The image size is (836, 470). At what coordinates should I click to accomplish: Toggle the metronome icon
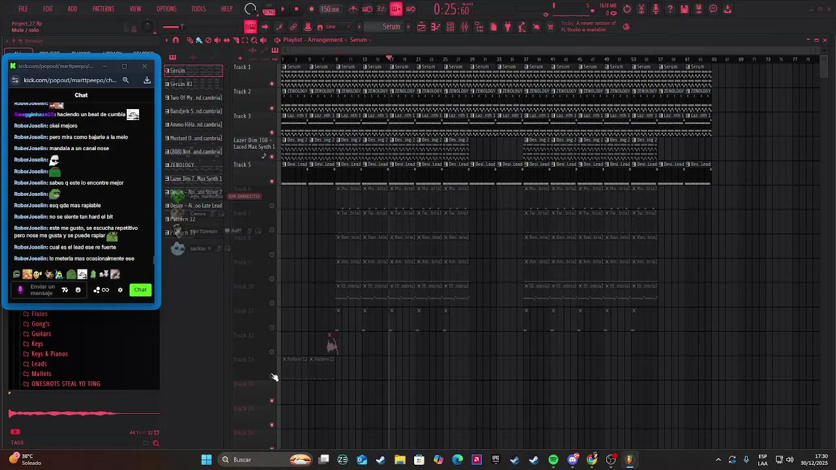coord(353,9)
